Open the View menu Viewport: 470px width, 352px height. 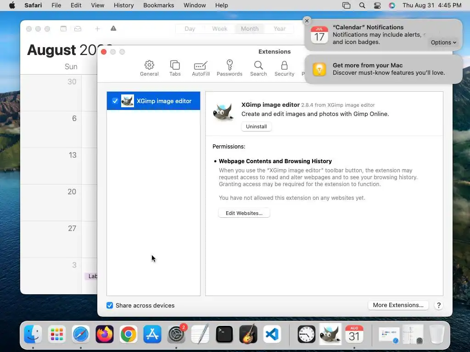pos(97,5)
